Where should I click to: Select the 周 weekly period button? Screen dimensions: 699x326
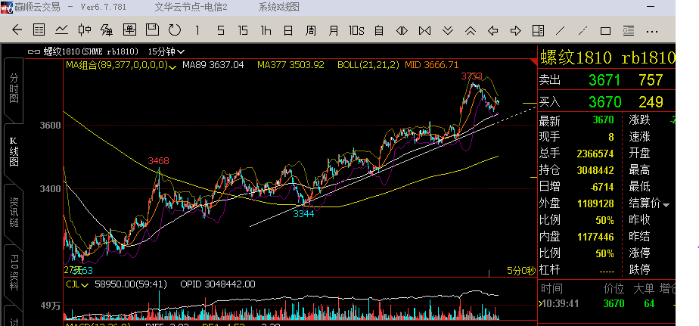310,31
